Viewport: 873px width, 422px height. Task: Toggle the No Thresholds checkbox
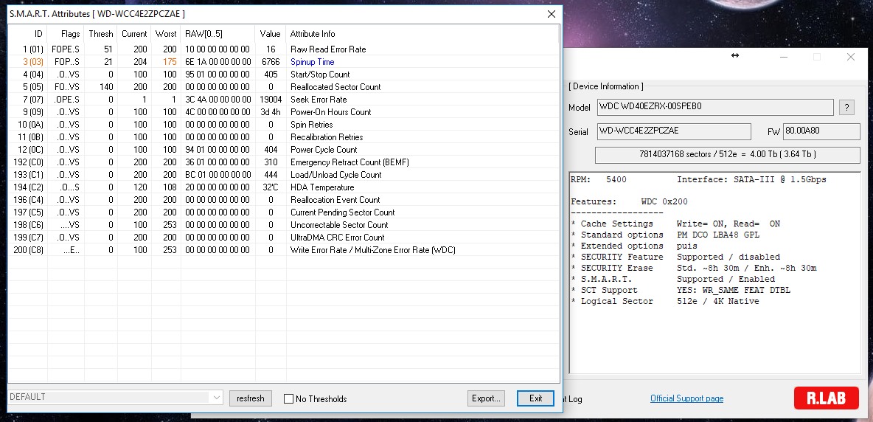pyautogui.click(x=288, y=398)
